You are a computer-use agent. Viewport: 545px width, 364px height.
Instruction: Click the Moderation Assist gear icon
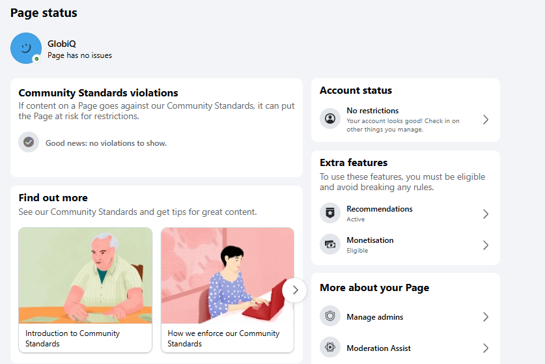click(x=330, y=347)
